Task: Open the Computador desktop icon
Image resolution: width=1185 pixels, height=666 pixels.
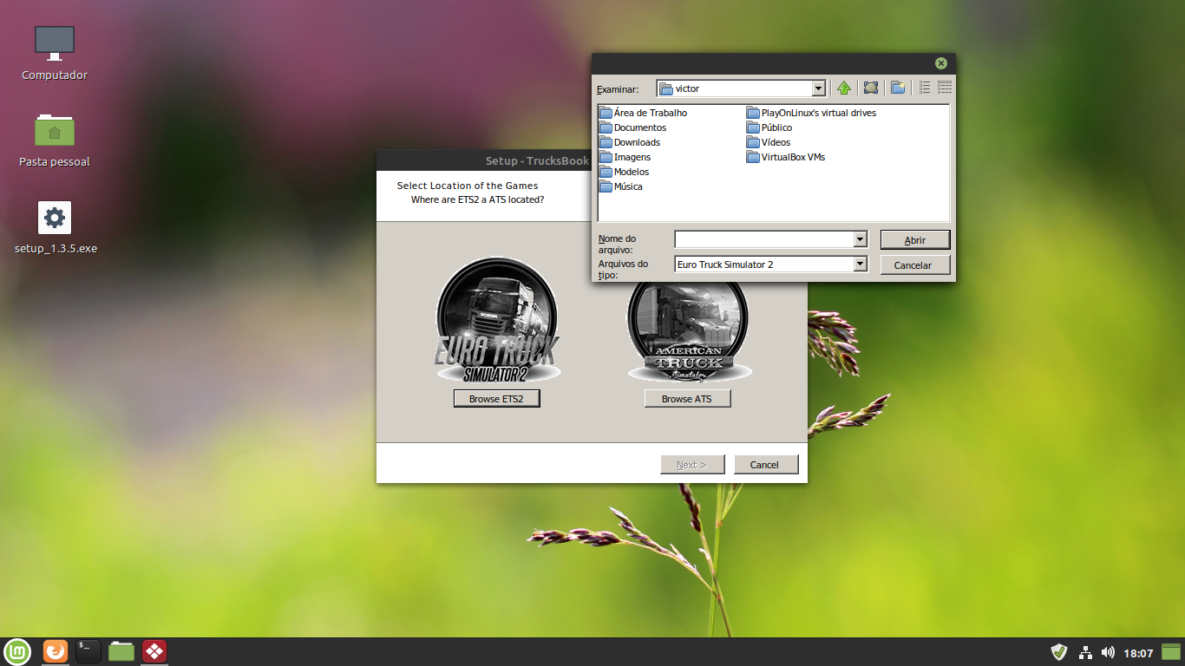Action: point(55,53)
